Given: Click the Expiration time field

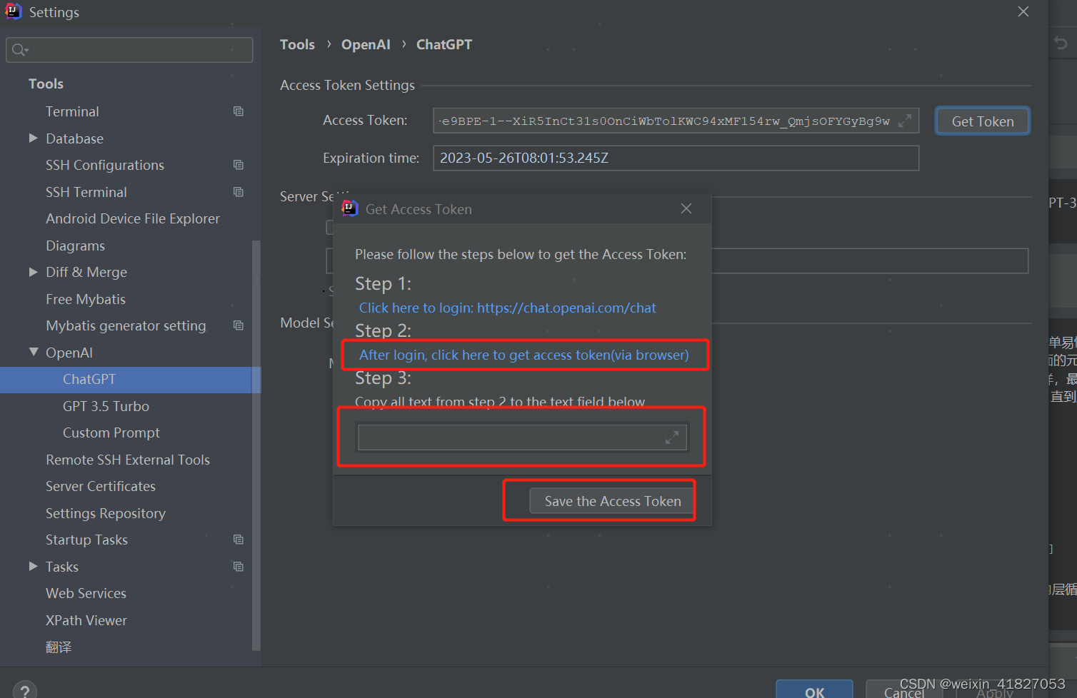Looking at the screenshot, I should tap(676, 158).
